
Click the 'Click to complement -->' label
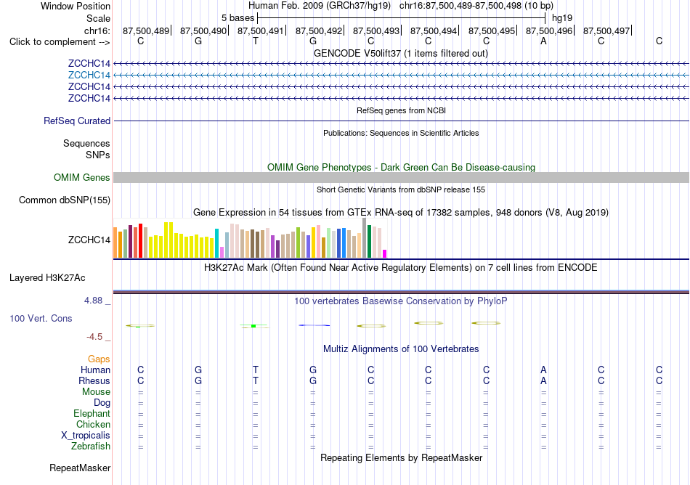coord(60,42)
